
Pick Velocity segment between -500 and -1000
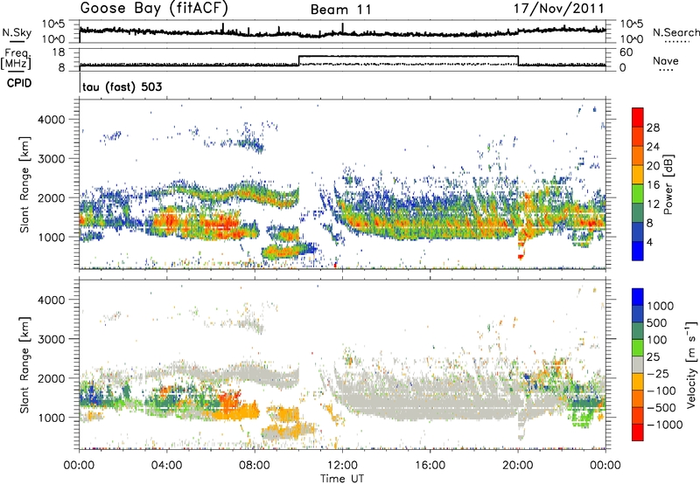tap(638, 415)
